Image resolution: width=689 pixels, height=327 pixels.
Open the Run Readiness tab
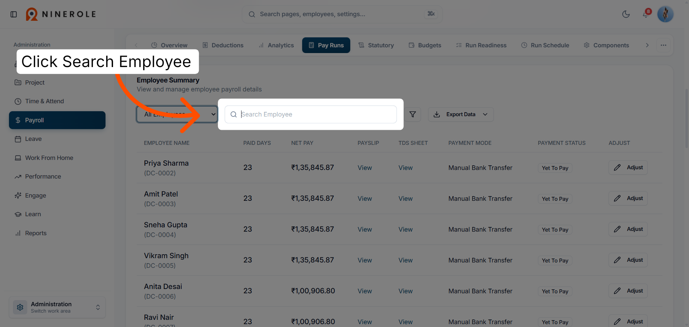[x=481, y=45]
